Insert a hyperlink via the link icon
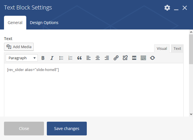Image resolution: width=193 pixels, height=140 pixels. point(116,58)
